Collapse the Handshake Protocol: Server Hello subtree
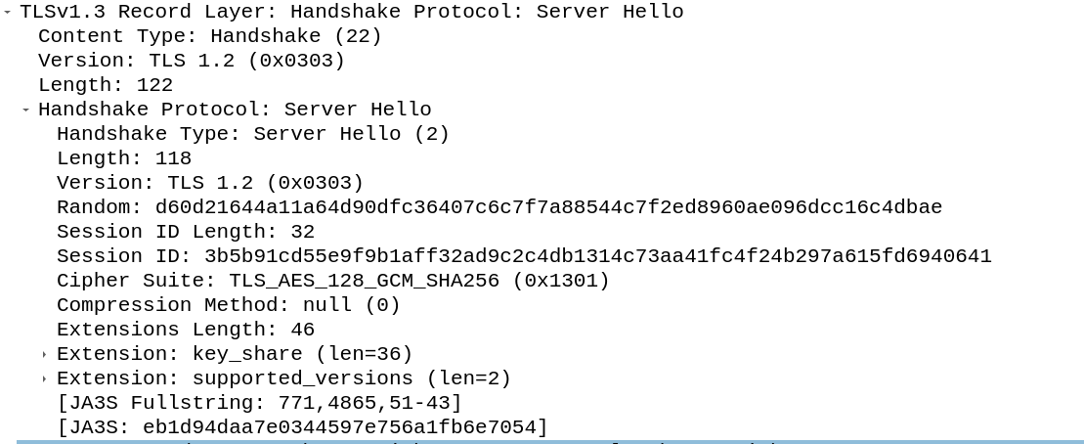This screenshot has height=444, width=1084. (x=26, y=111)
